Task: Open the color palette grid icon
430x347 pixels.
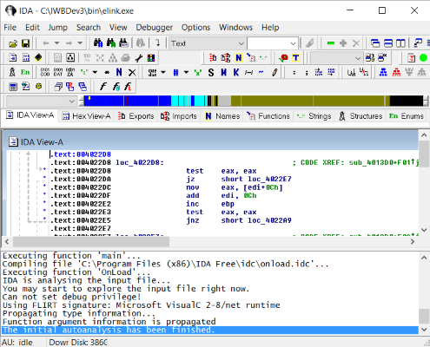Action: click(x=151, y=58)
